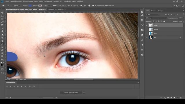Open the blend mode dropdown
The width and height of the screenshot is (185, 104).
pos(156,18)
